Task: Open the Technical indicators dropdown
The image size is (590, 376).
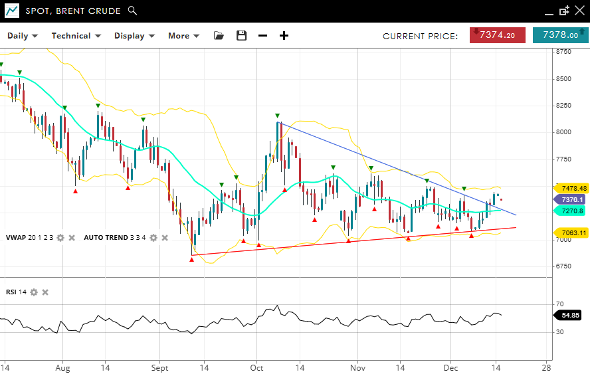Action: coord(76,36)
